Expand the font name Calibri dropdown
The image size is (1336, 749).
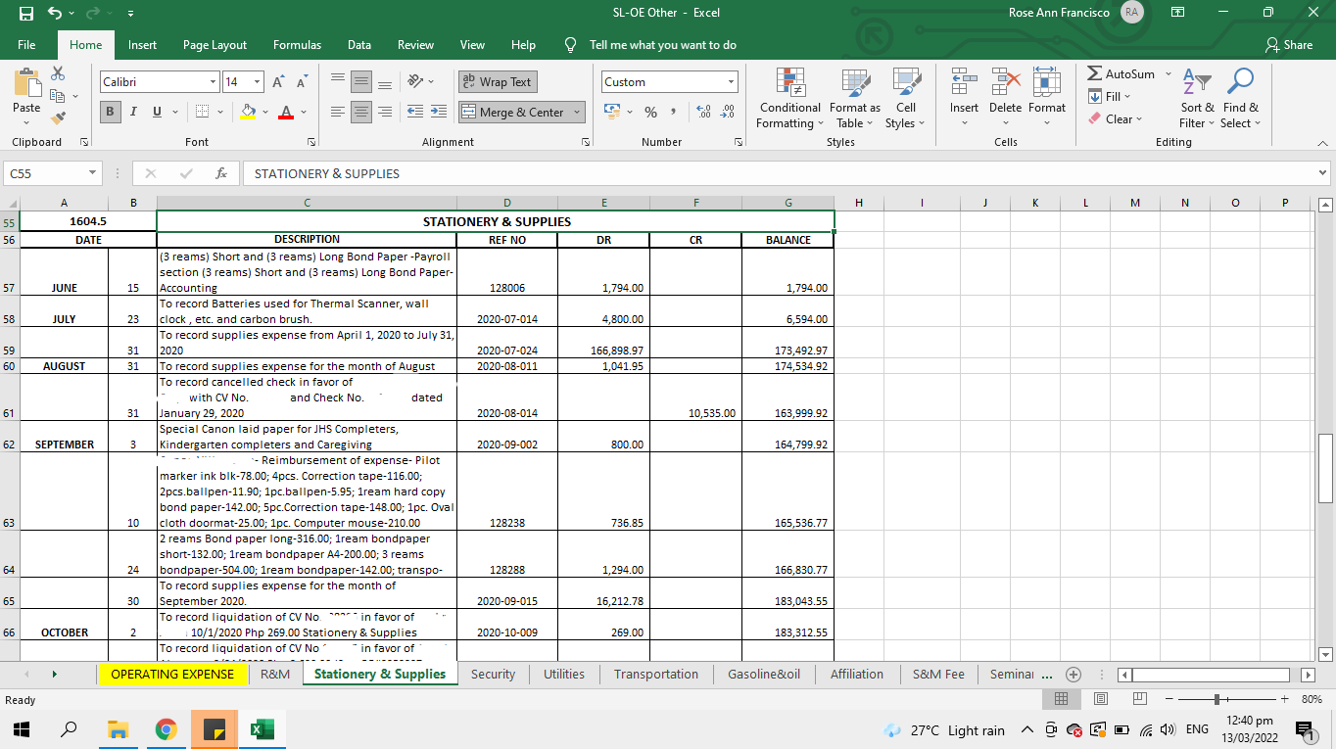[x=213, y=82]
